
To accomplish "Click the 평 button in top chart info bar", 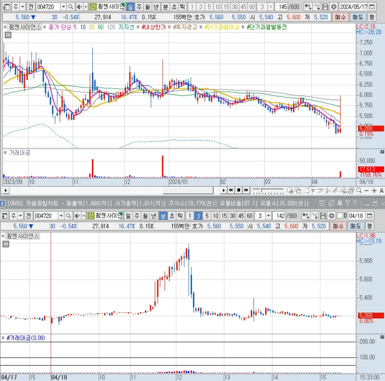I will (372, 17).
